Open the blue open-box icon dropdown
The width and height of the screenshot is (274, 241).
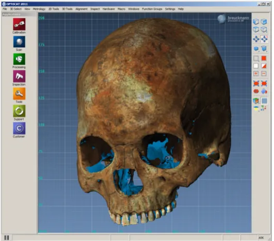coord(264,49)
